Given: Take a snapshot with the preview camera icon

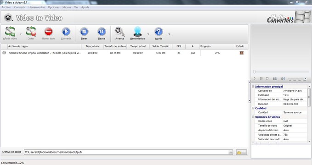Looking at the screenshot, I should 275,79.
